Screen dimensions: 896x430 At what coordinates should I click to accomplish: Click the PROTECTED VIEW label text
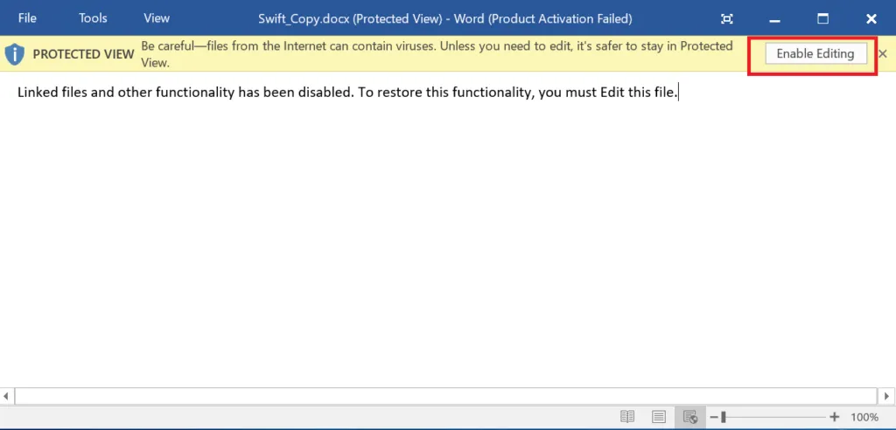[83, 54]
